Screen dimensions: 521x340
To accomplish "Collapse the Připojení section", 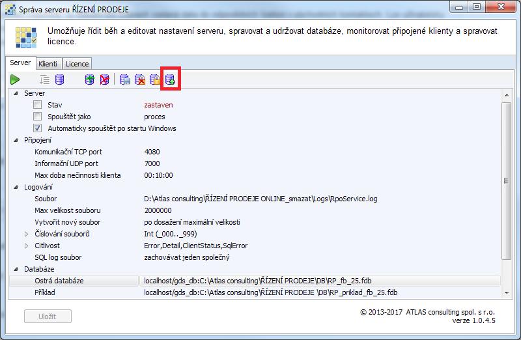I will 16,140.
